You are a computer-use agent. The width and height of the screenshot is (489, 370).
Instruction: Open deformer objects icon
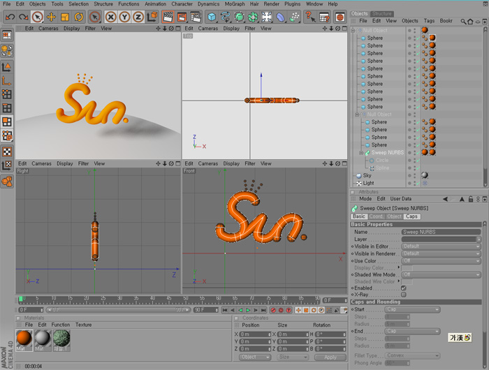(280, 17)
